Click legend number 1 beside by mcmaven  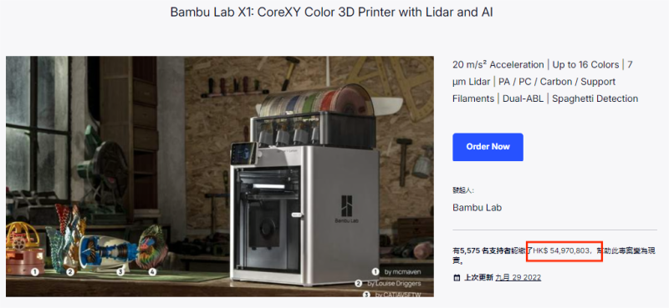pos(375,271)
